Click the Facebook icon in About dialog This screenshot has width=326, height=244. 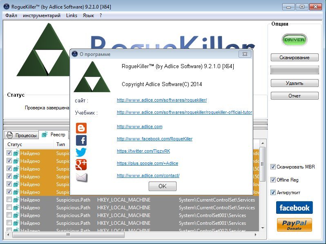point(81,140)
